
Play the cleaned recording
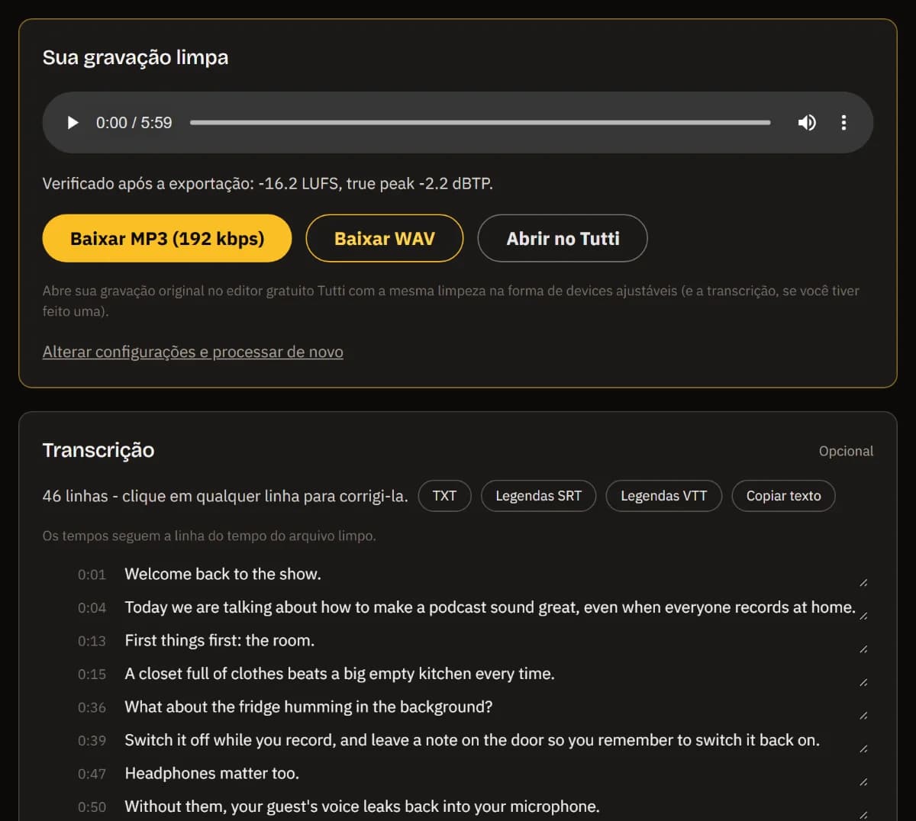[x=73, y=123]
